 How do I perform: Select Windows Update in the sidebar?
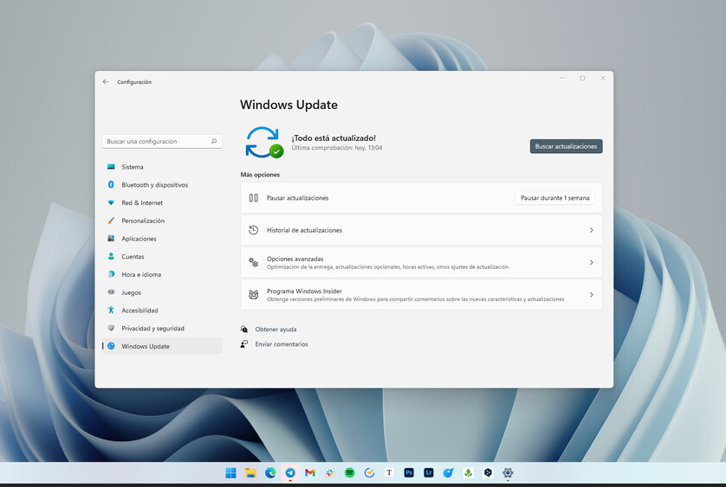click(162, 346)
